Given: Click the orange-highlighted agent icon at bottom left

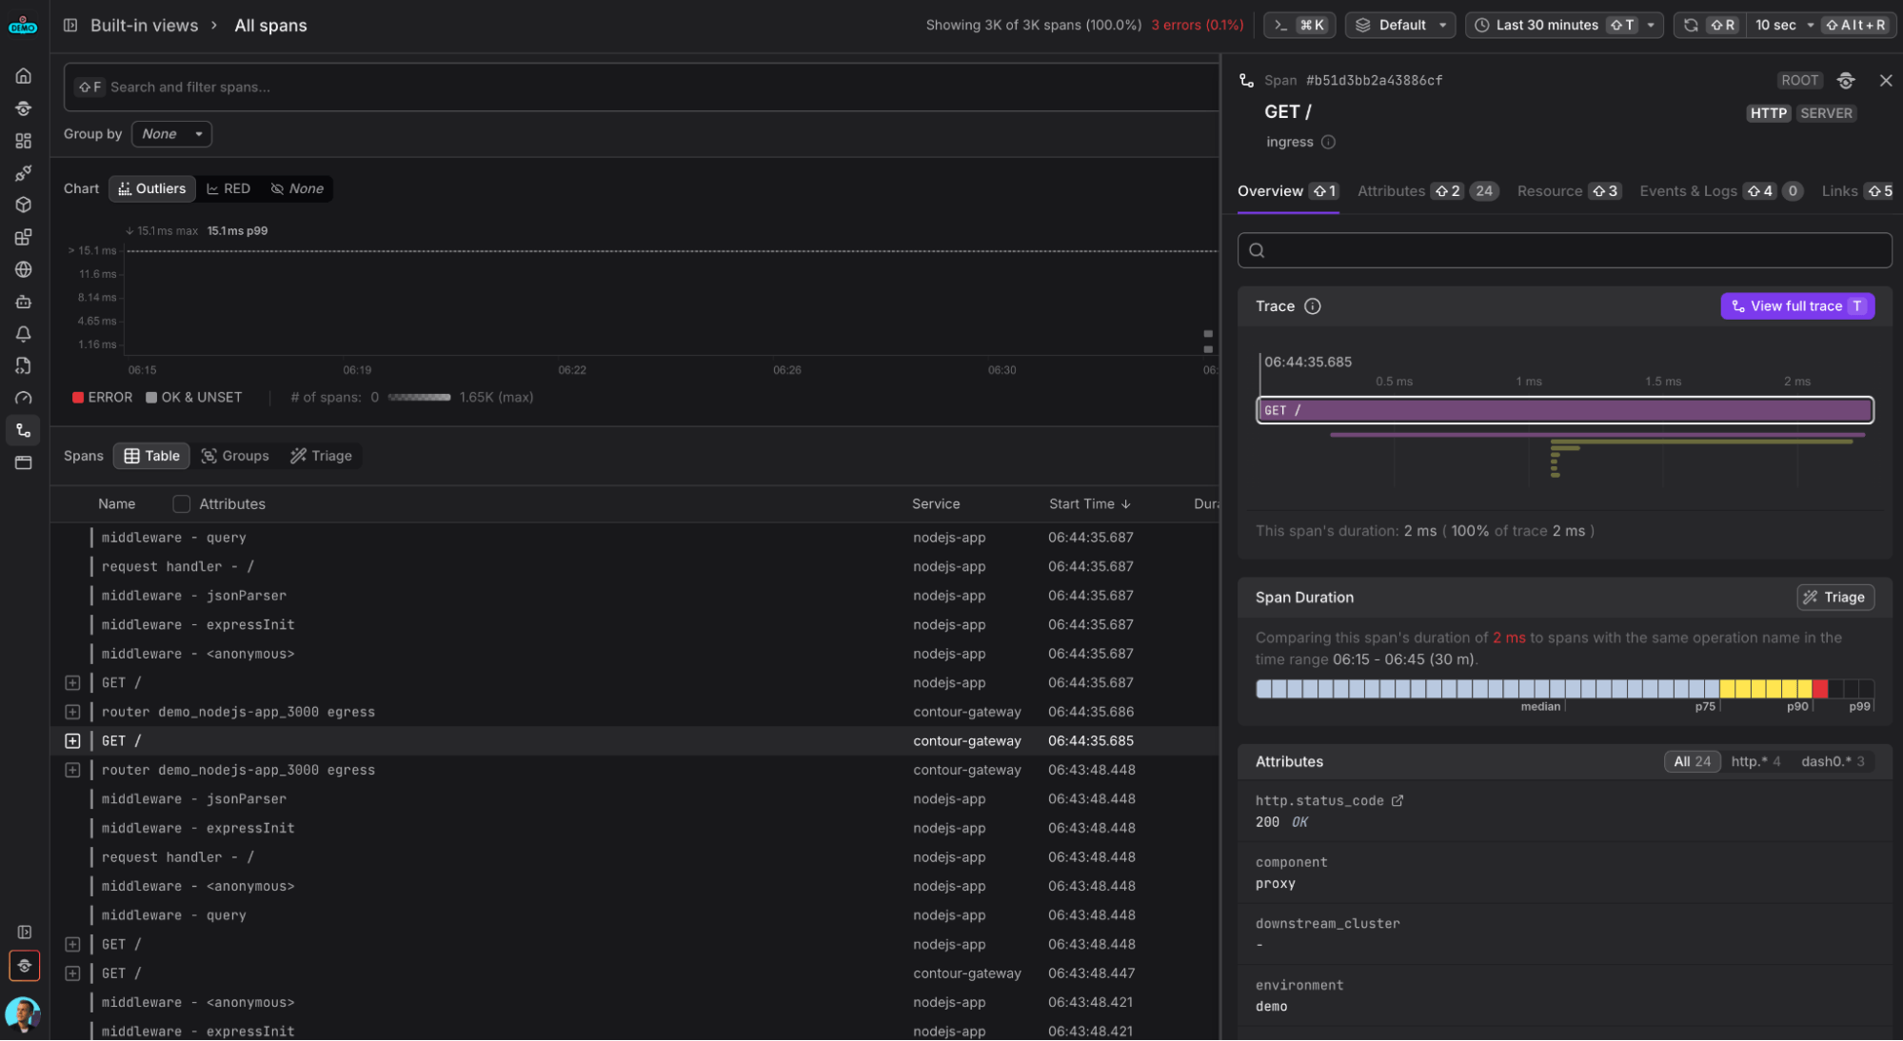Looking at the screenshot, I should tap(24, 966).
